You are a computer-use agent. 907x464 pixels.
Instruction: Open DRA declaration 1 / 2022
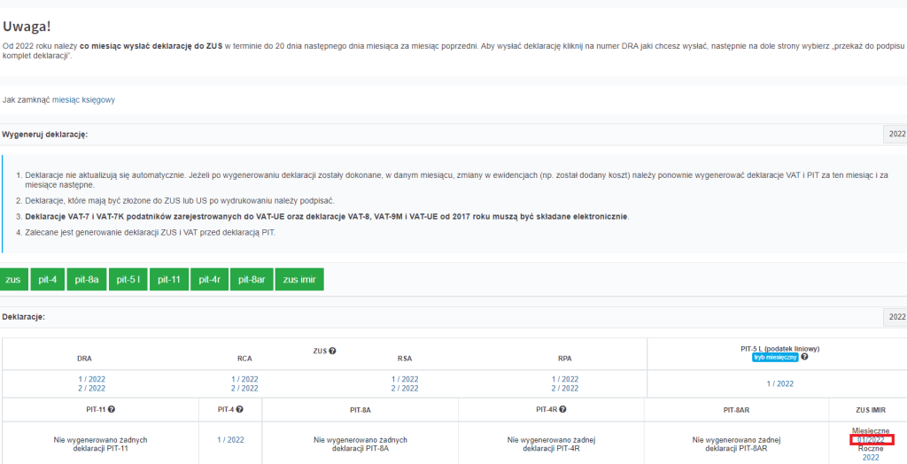click(x=92, y=379)
